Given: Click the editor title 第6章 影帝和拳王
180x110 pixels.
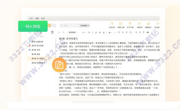Looking at the screenshot, I should tap(68, 39).
